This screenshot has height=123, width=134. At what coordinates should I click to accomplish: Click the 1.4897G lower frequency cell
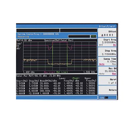pyautogui.click(x=68, y=93)
